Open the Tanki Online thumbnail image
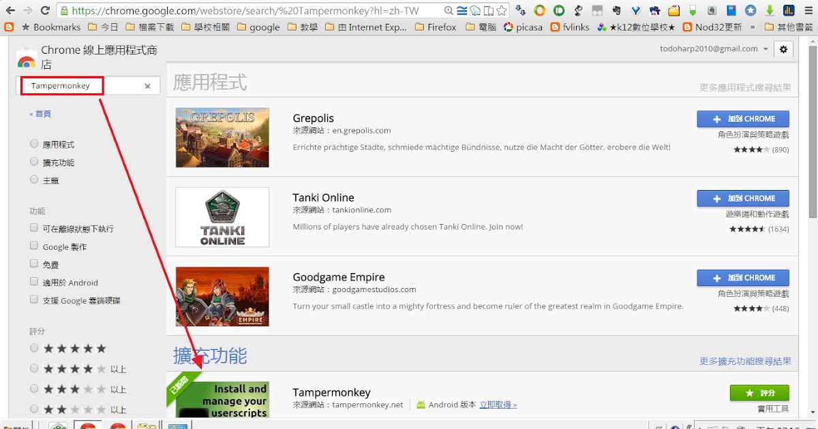 [x=222, y=217]
